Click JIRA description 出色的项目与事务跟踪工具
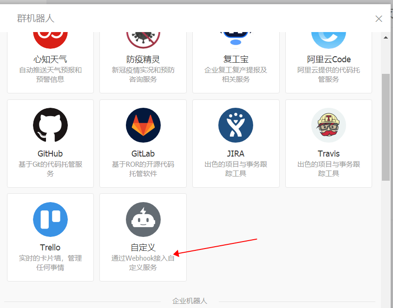 coord(236,169)
